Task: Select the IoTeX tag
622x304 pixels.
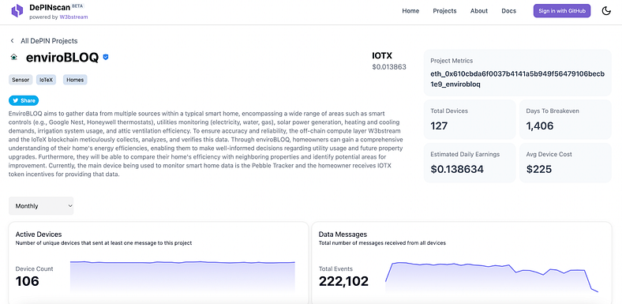Action: click(46, 80)
